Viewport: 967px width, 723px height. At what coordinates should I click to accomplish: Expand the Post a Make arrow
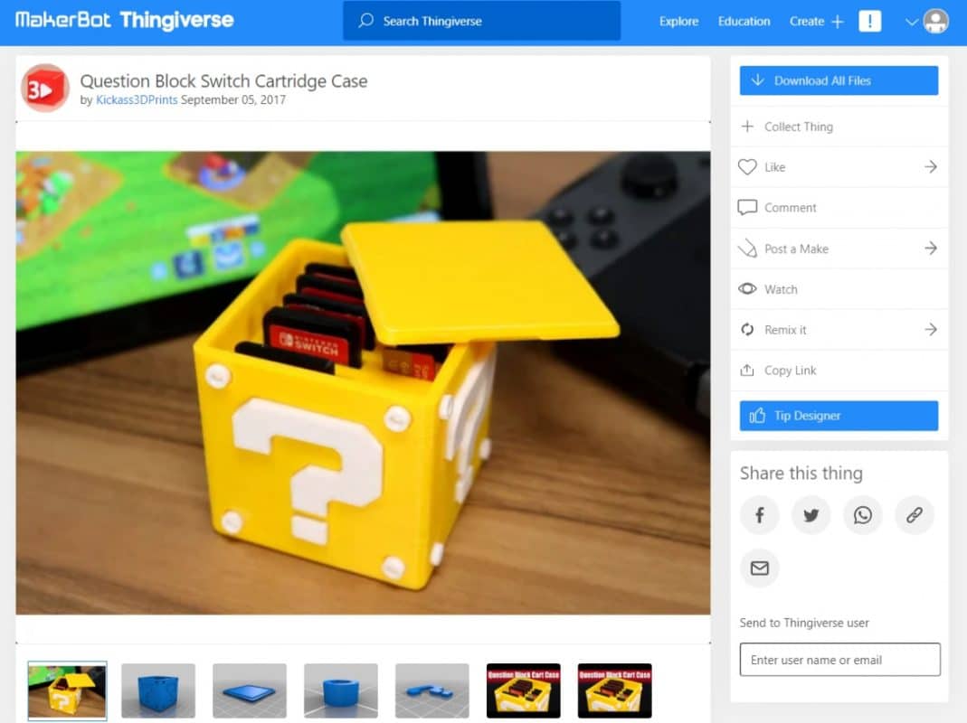pos(931,249)
